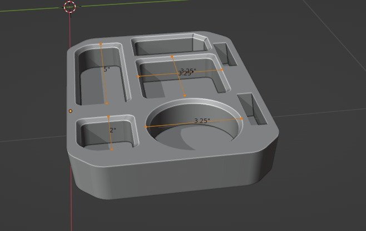The height and width of the screenshot is (231, 366).
Task: Pick right endpoint of circular pocket ruler
Action: (241, 119)
